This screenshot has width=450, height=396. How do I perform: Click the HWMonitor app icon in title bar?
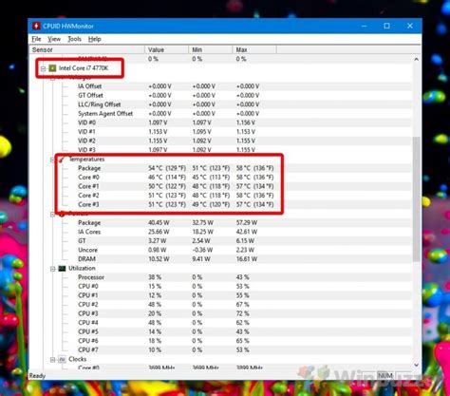coord(36,26)
